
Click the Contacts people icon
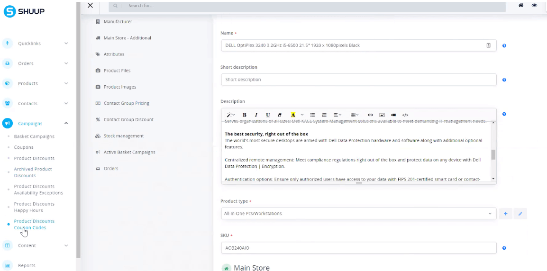7,104
